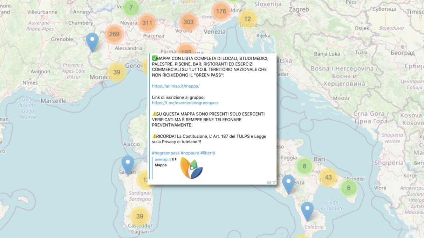
Task: Select the blue pin at Sassari
Action: (128, 165)
